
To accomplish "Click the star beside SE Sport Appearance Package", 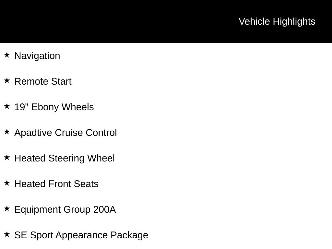I will tap(7, 234).
